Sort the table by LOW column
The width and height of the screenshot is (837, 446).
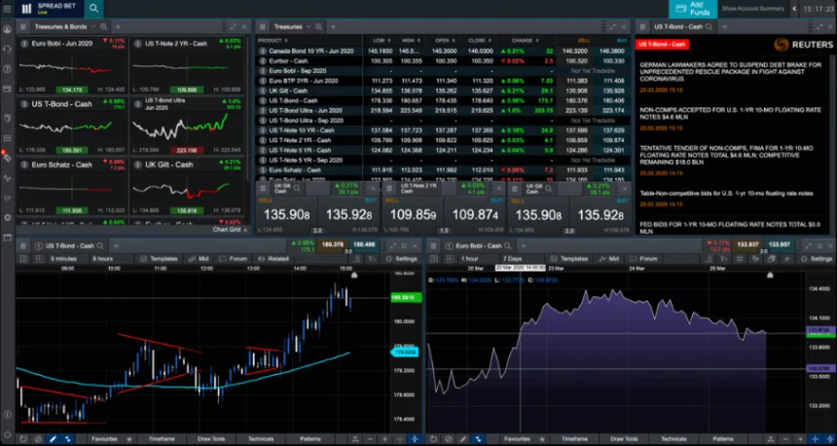[382, 41]
